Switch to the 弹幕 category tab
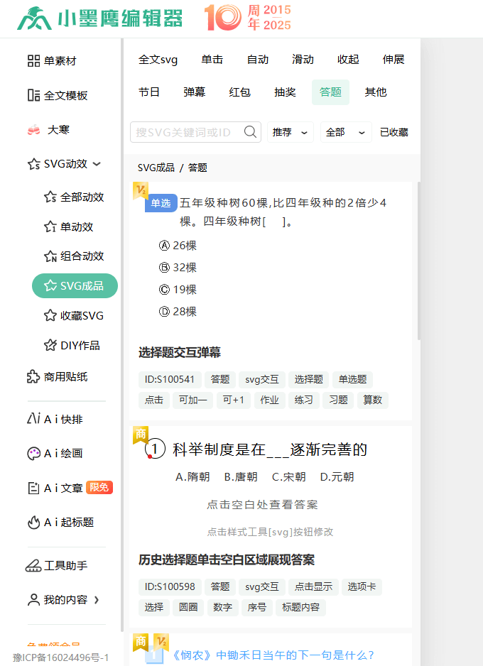This screenshot has width=483, height=666. tap(195, 92)
